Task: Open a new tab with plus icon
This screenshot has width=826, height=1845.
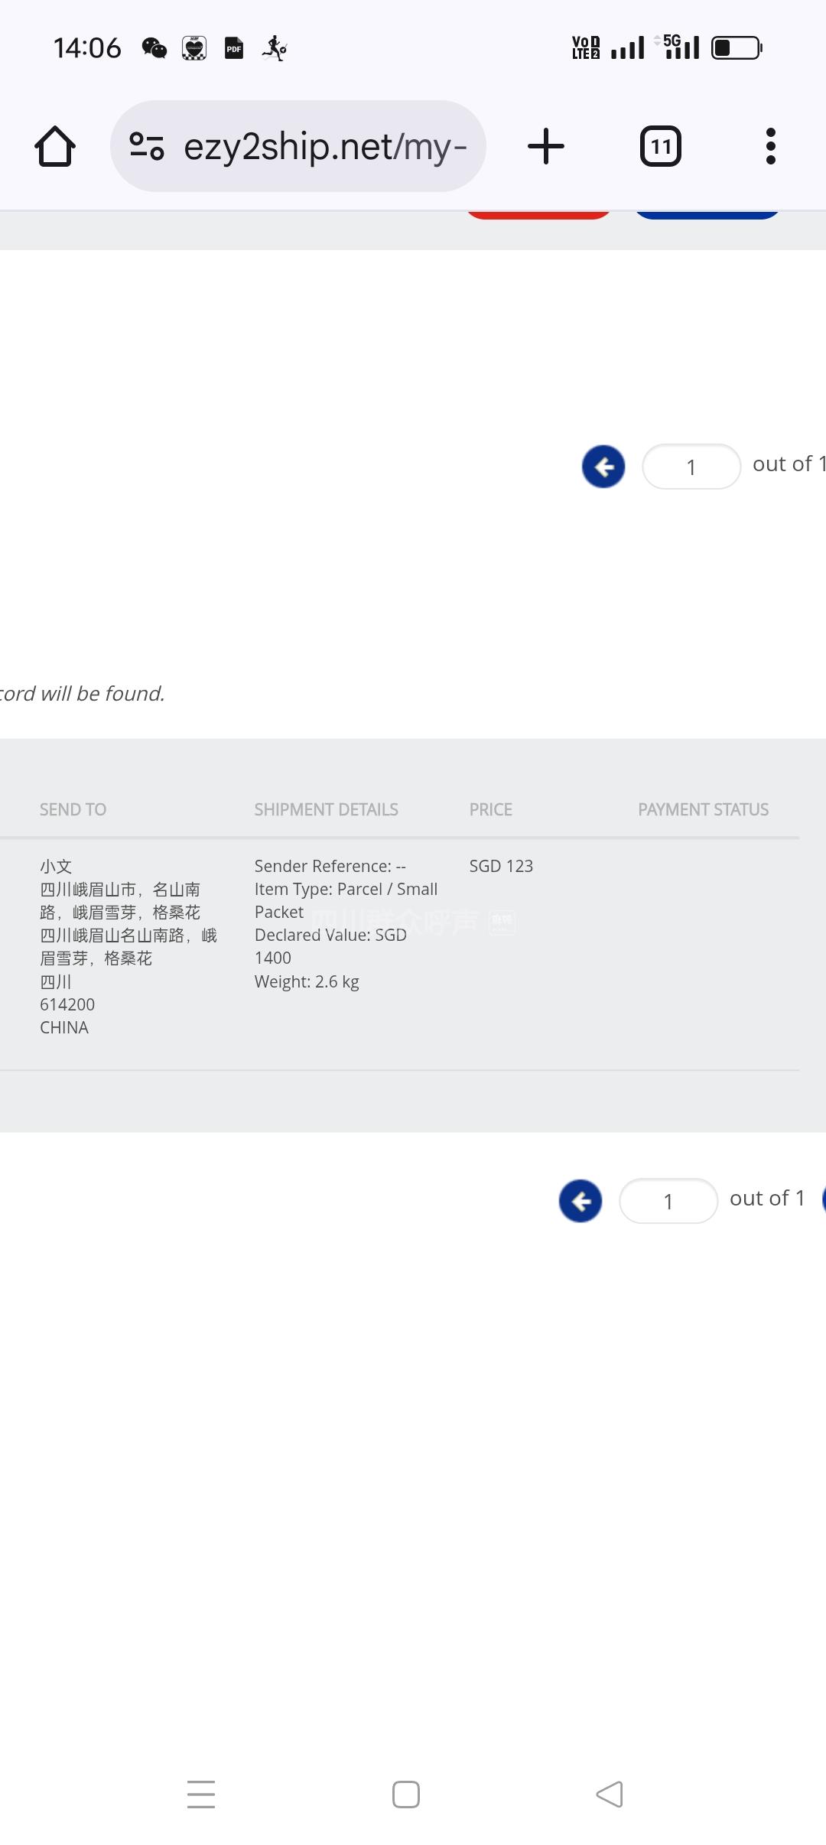Action: (x=546, y=146)
